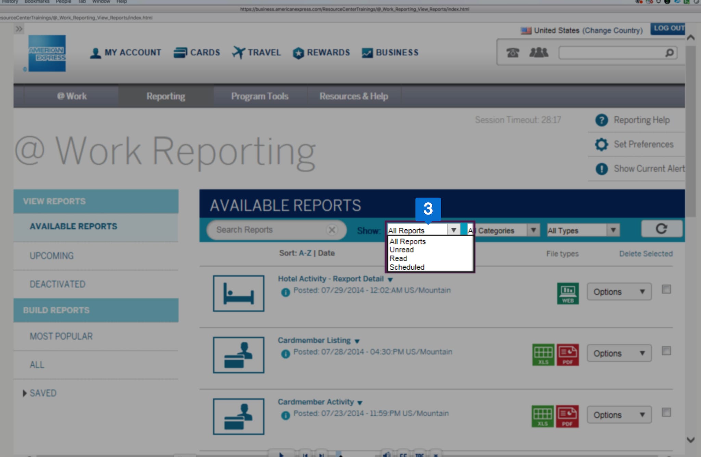This screenshot has width=701, height=457.
Task: Clear the Search Reports field
Action: (331, 230)
